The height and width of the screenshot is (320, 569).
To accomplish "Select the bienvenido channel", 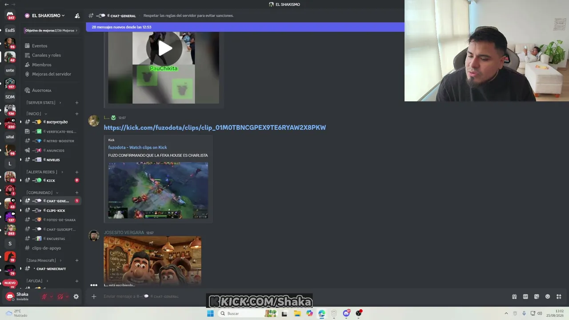I will coord(52,122).
